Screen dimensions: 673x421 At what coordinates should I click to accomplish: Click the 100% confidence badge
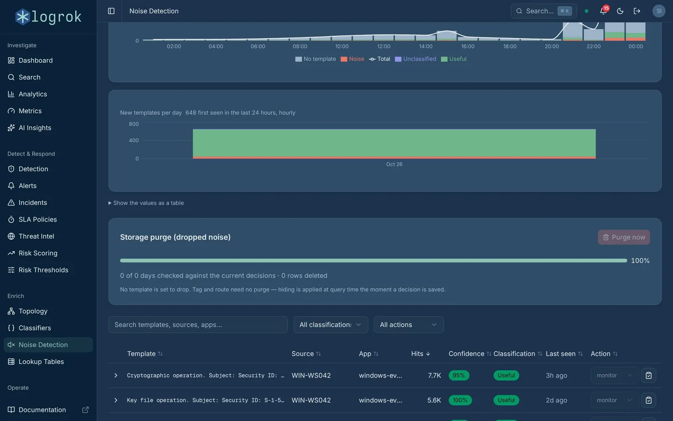460,400
